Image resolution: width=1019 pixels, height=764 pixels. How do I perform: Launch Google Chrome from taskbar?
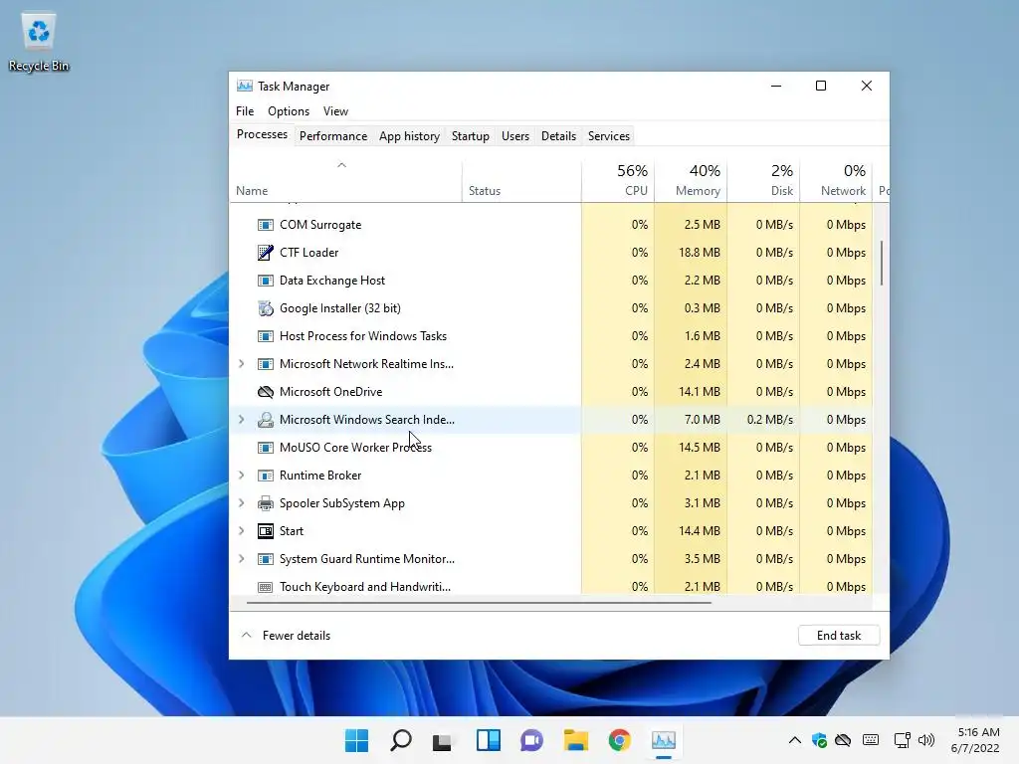(619, 740)
